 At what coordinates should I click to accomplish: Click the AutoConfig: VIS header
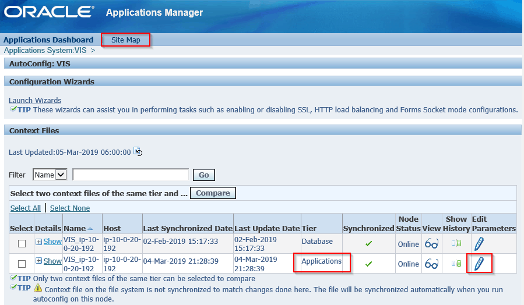point(263,63)
